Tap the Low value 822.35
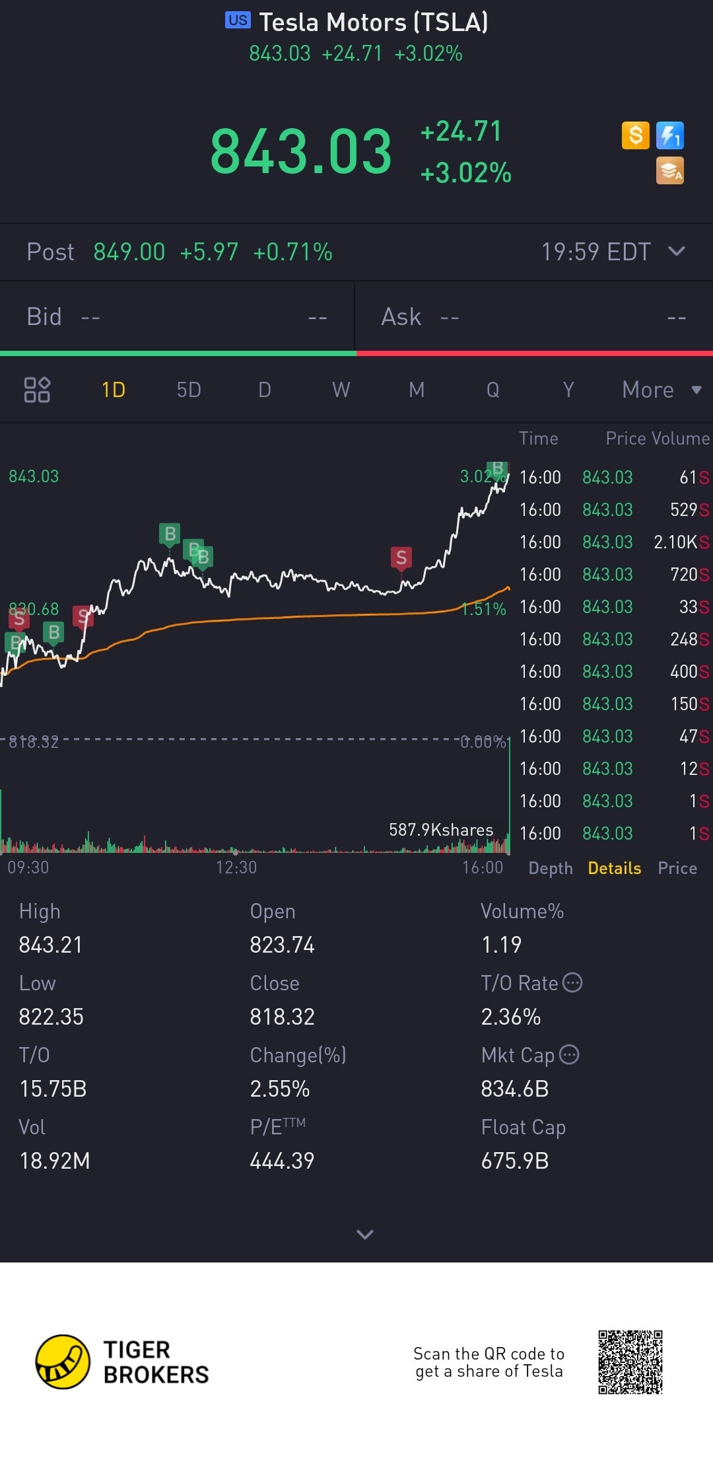This screenshot has width=713, height=1462. (x=51, y=1017)
